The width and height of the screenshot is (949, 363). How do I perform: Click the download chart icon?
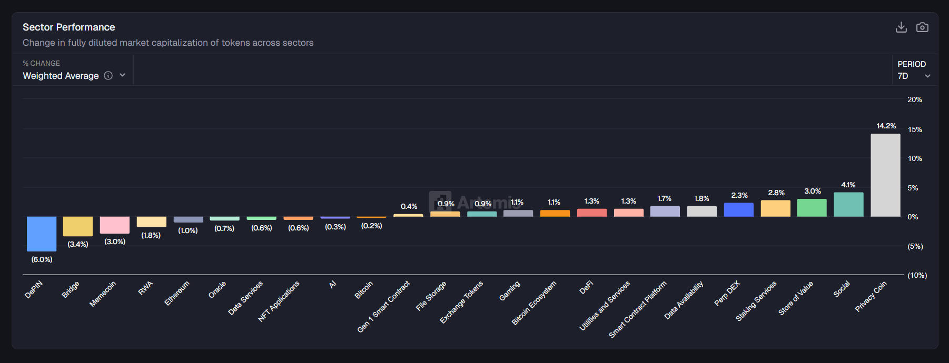[x=901, y=27]
